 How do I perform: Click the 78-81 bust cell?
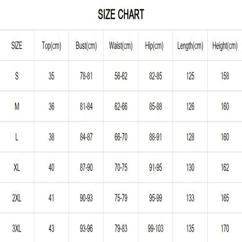click(86, 76)
